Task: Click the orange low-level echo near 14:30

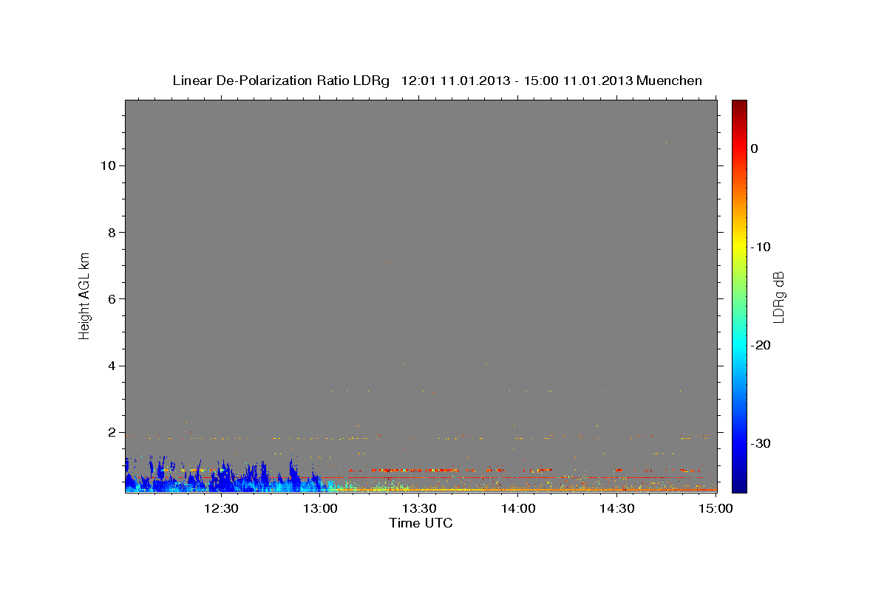Action: tap(616, 488)
